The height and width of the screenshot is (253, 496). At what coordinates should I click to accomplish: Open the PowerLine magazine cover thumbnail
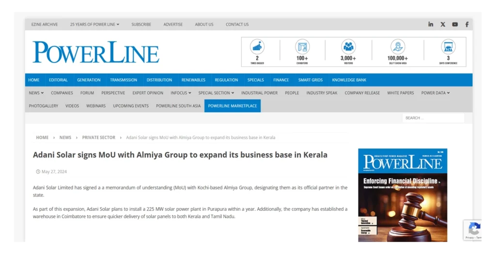(x=403, y=195)
